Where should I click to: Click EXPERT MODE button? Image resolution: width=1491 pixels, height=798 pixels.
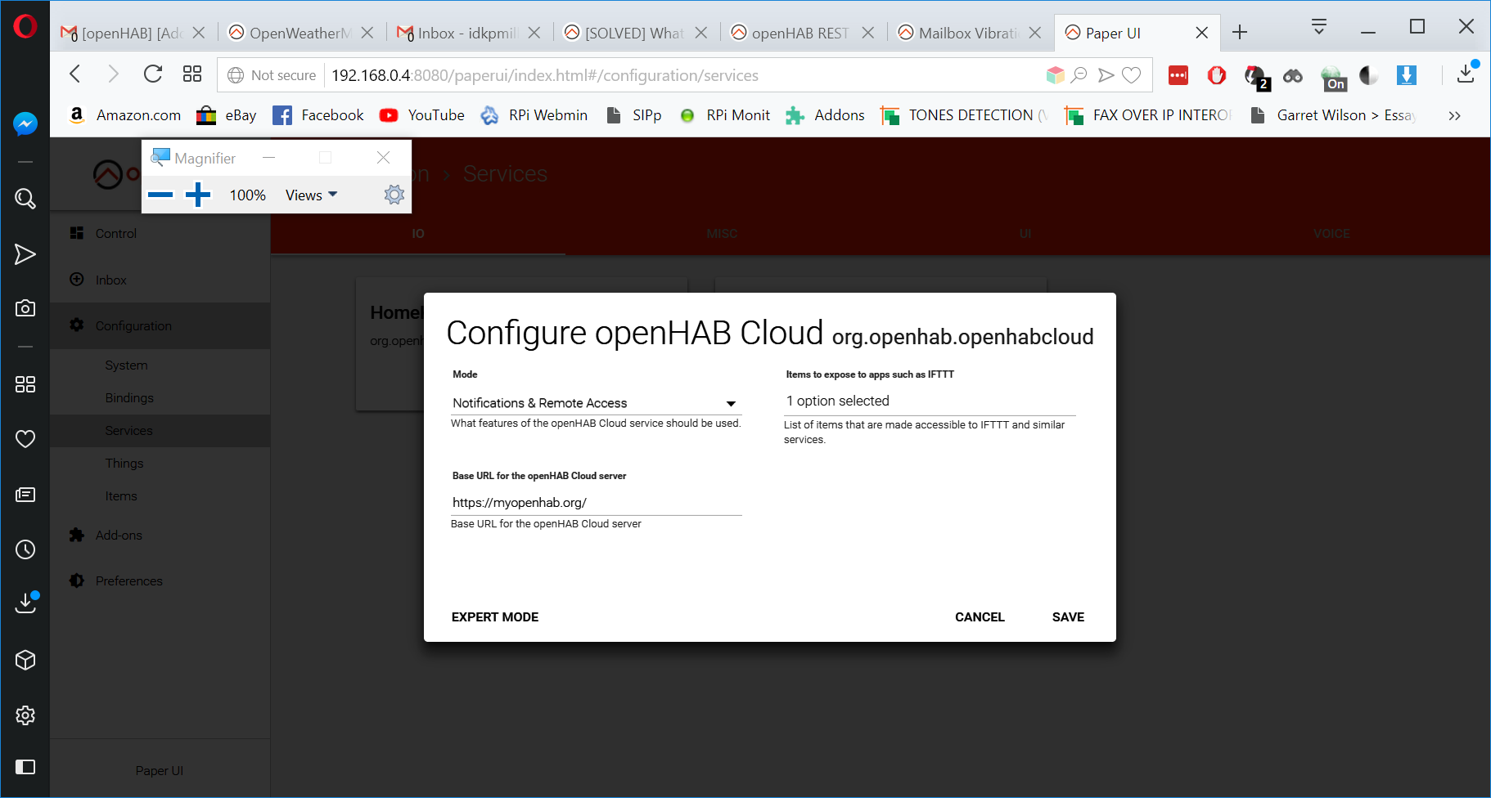495,617
